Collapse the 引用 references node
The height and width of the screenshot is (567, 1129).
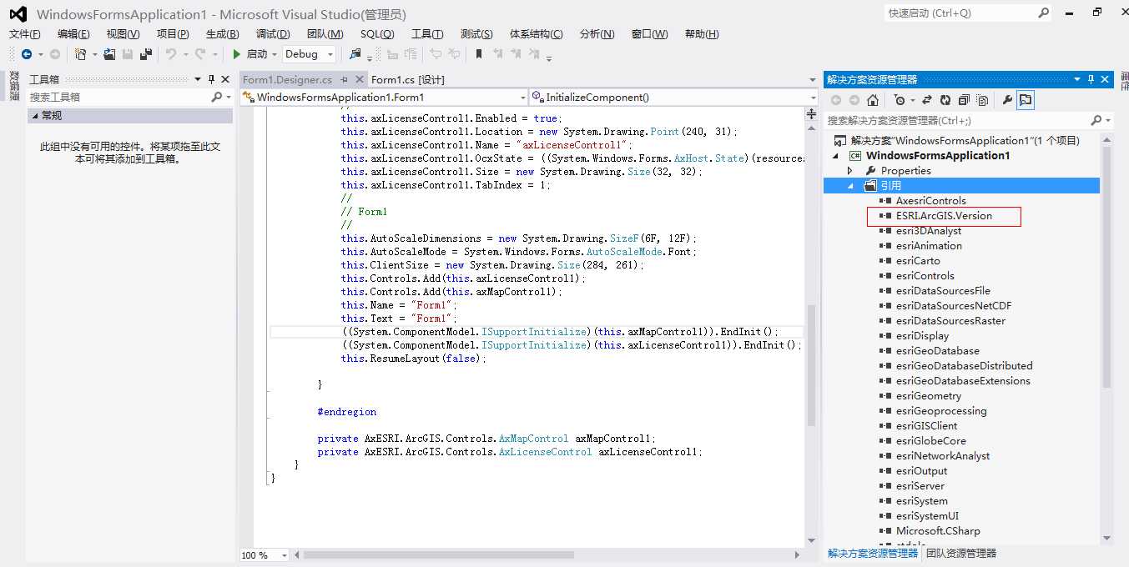[x=852, y=186]
